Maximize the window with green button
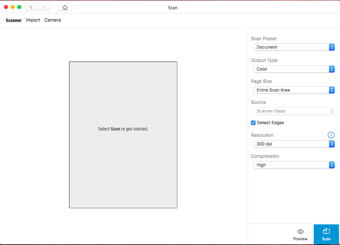 pyautogui.click(x=19, y=7)
